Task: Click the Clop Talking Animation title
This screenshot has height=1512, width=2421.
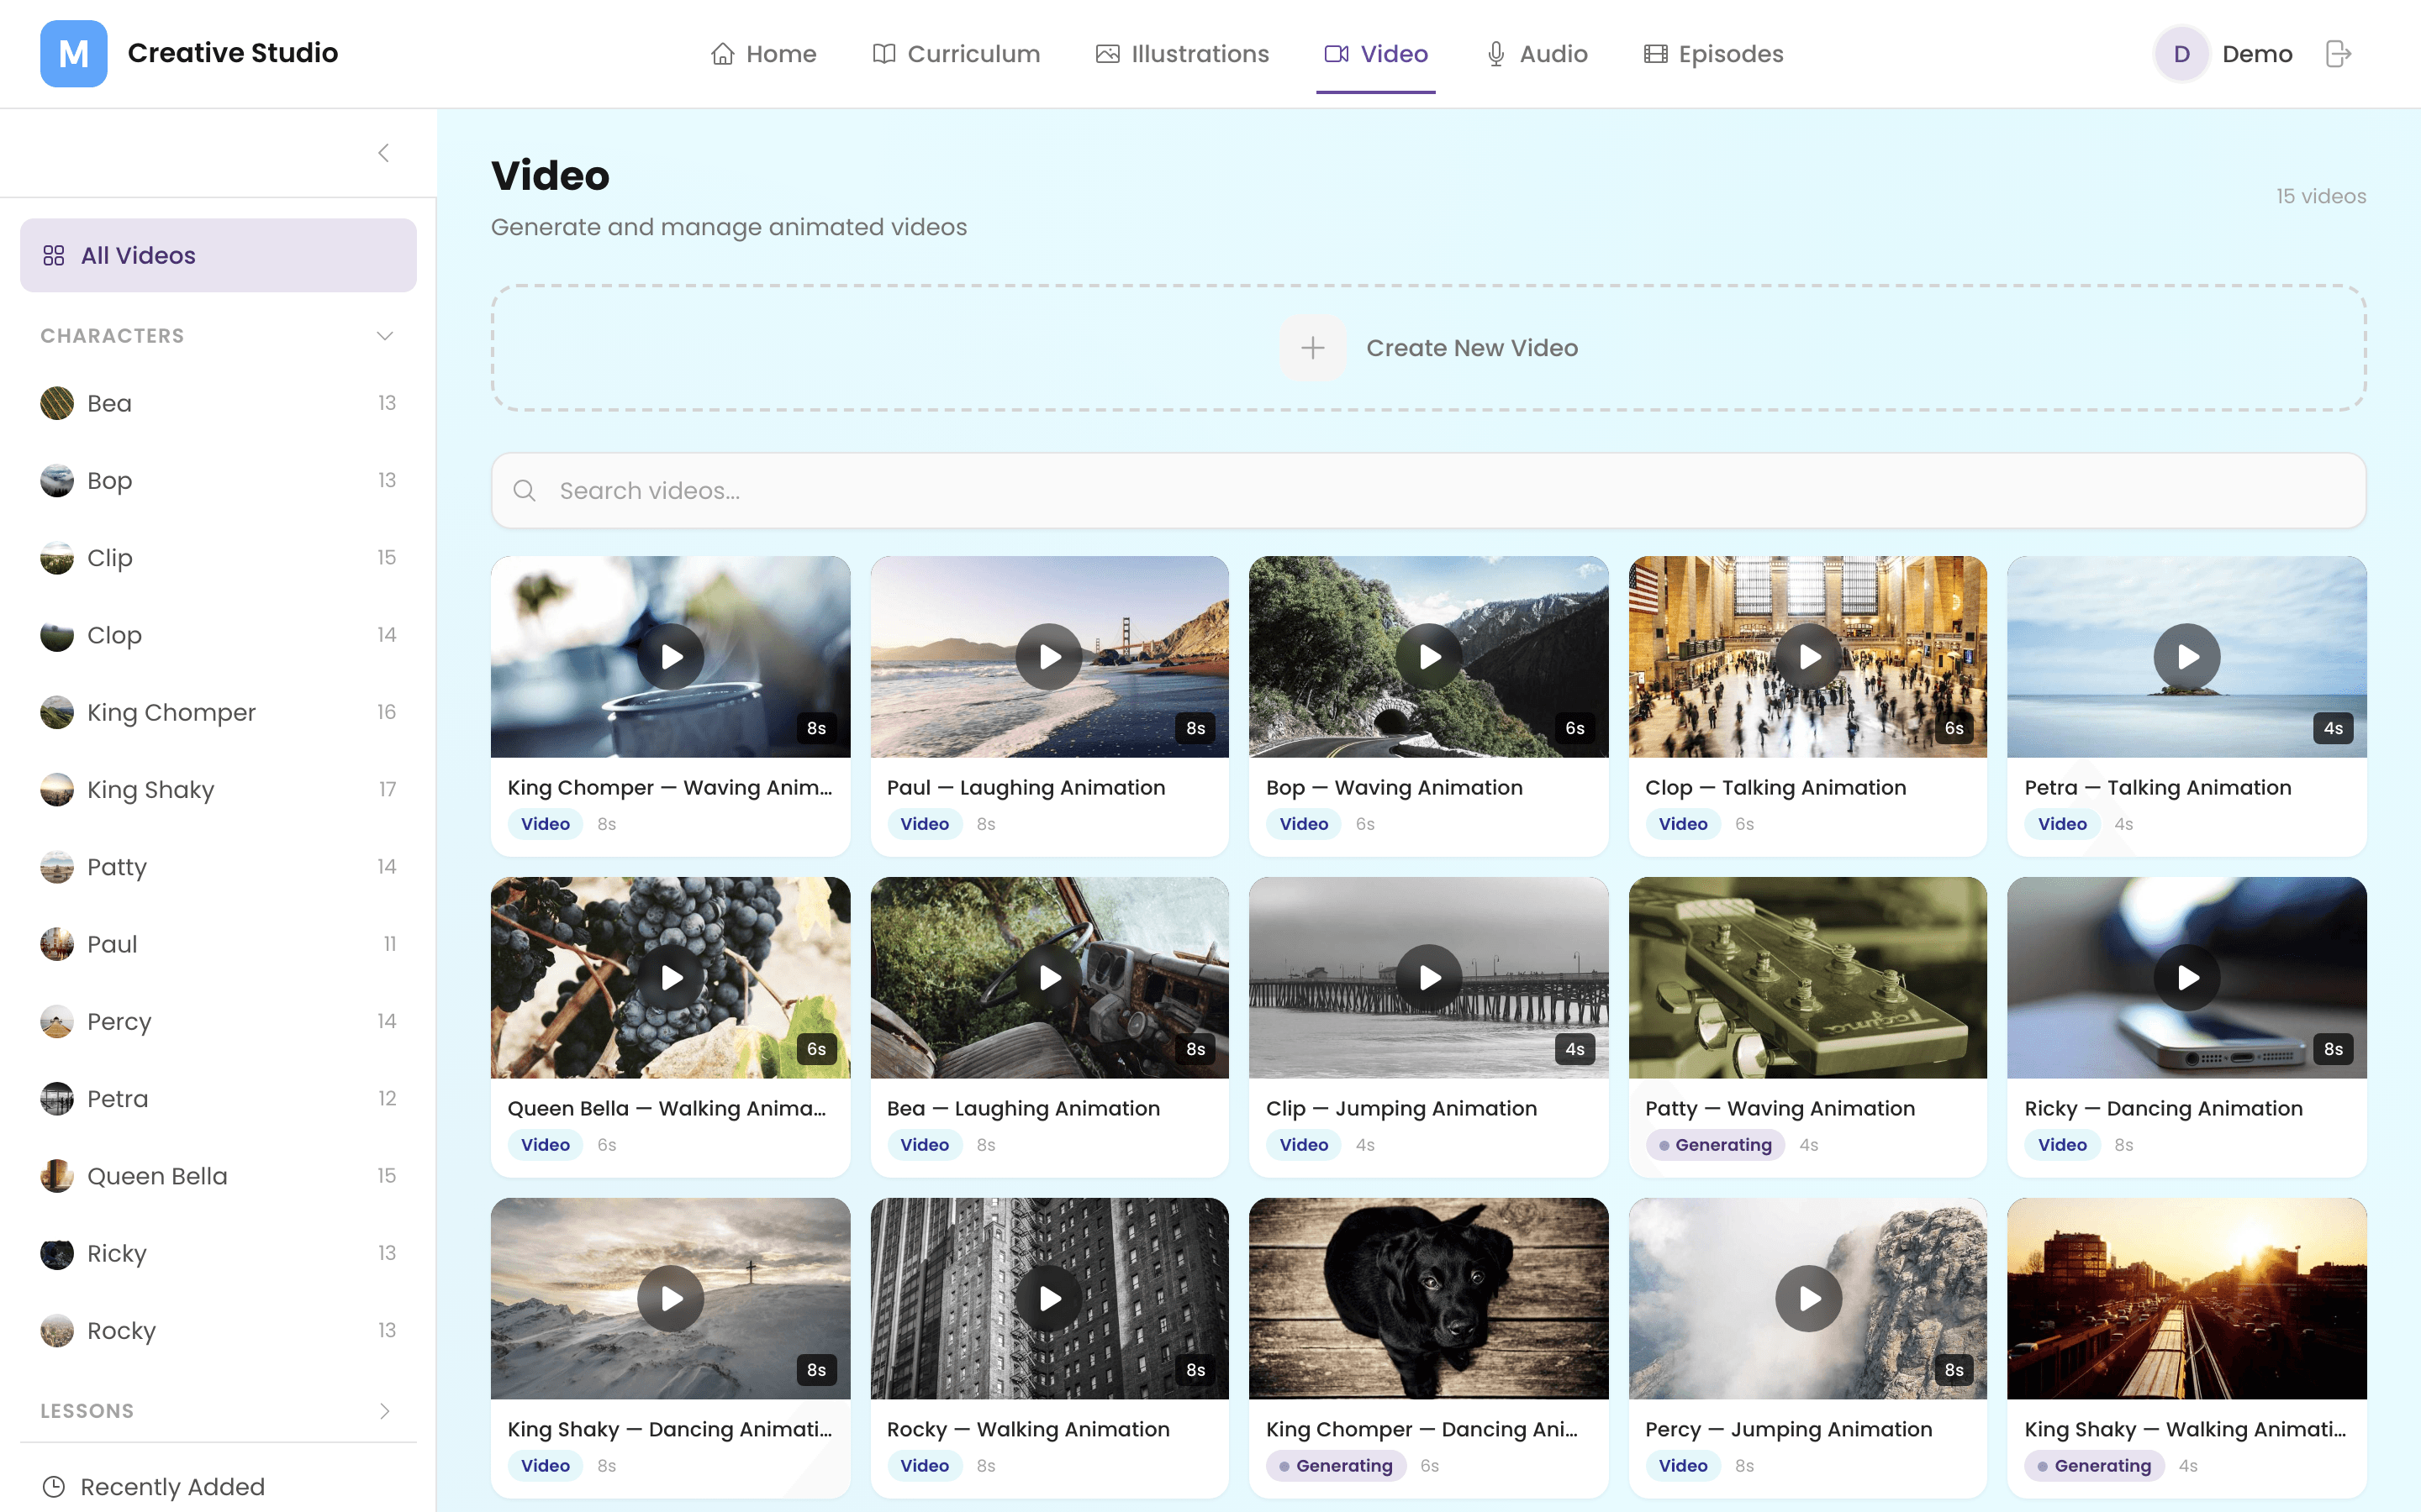Action: click(x=1775, y=788)
